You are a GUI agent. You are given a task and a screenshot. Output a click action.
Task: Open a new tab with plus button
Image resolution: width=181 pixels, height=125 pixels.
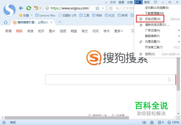60,22
